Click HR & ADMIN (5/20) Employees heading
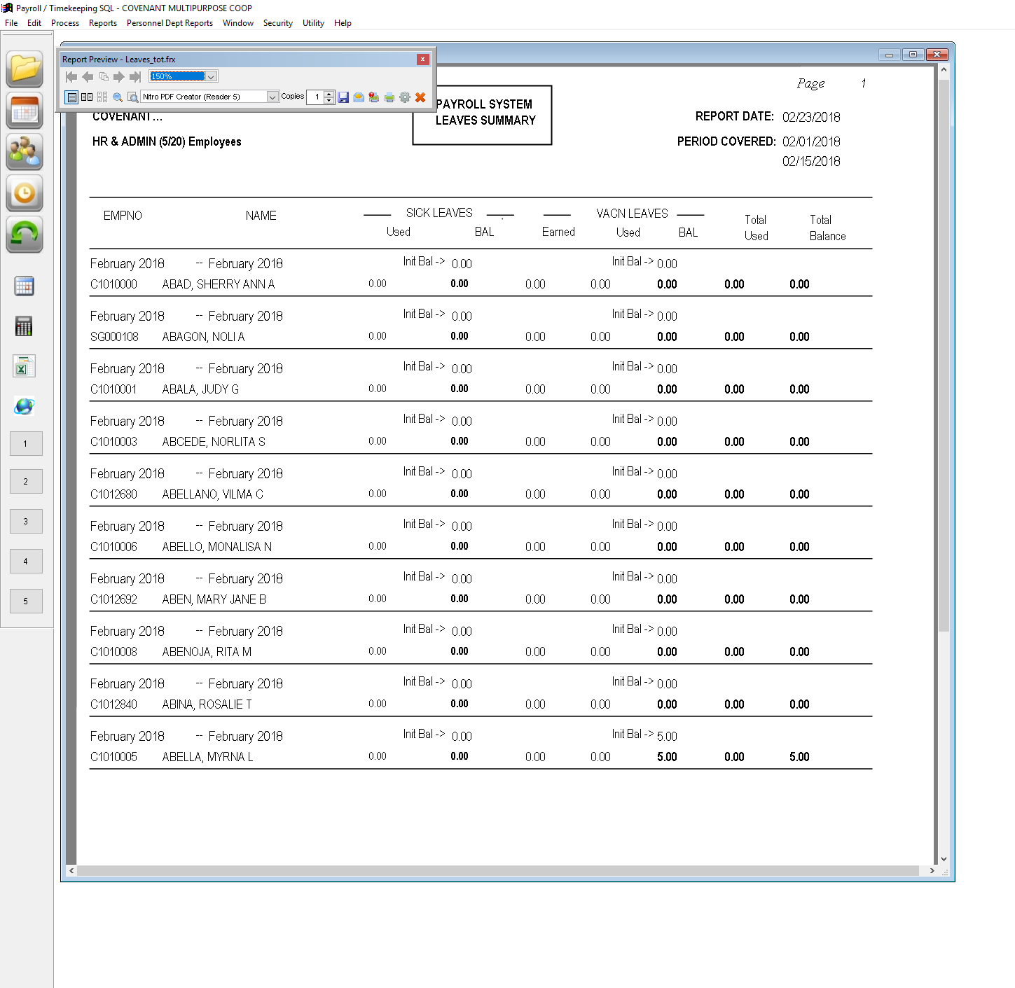The height and width of the screenshot is (988, 1015). pos(167,141)
